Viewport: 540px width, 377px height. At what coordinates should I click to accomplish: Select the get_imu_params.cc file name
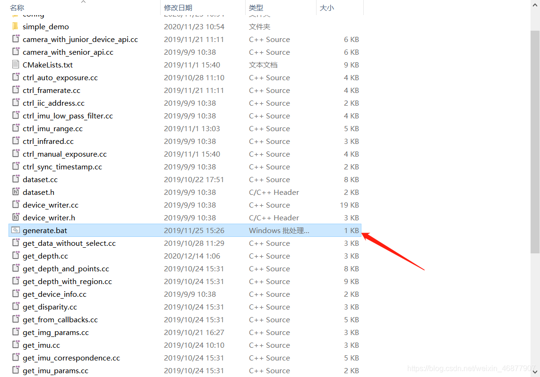[55, 371]
